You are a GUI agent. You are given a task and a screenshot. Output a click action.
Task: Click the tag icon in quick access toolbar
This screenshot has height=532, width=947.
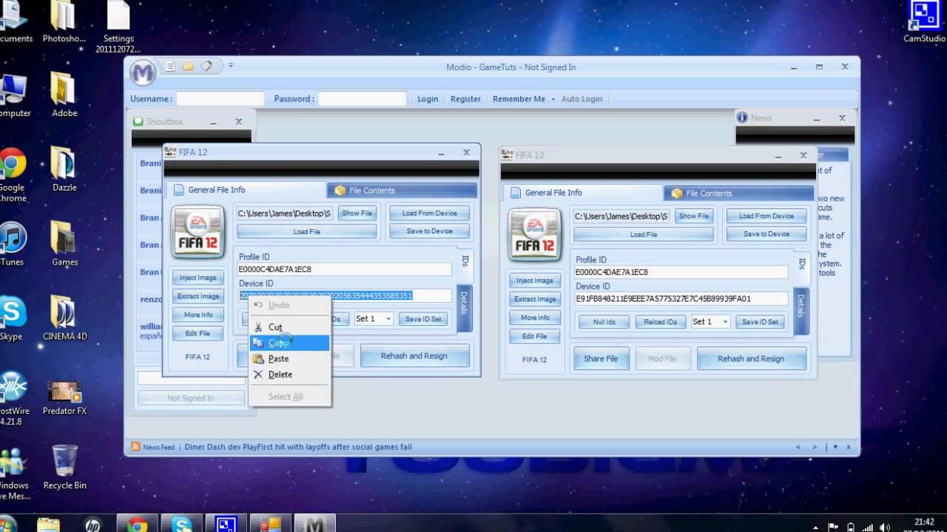(206, 66)
